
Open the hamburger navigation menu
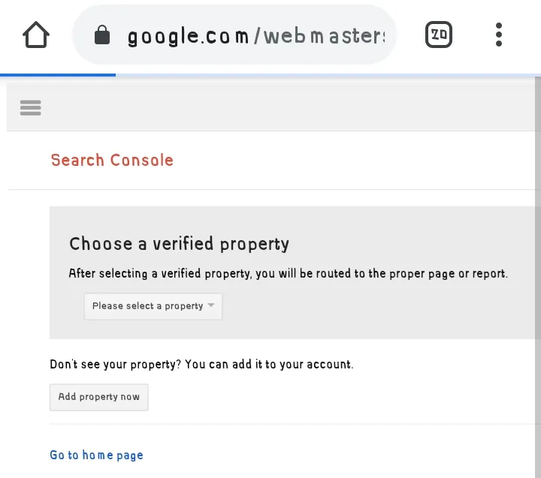pyautogui.click(x=31, y=108)
